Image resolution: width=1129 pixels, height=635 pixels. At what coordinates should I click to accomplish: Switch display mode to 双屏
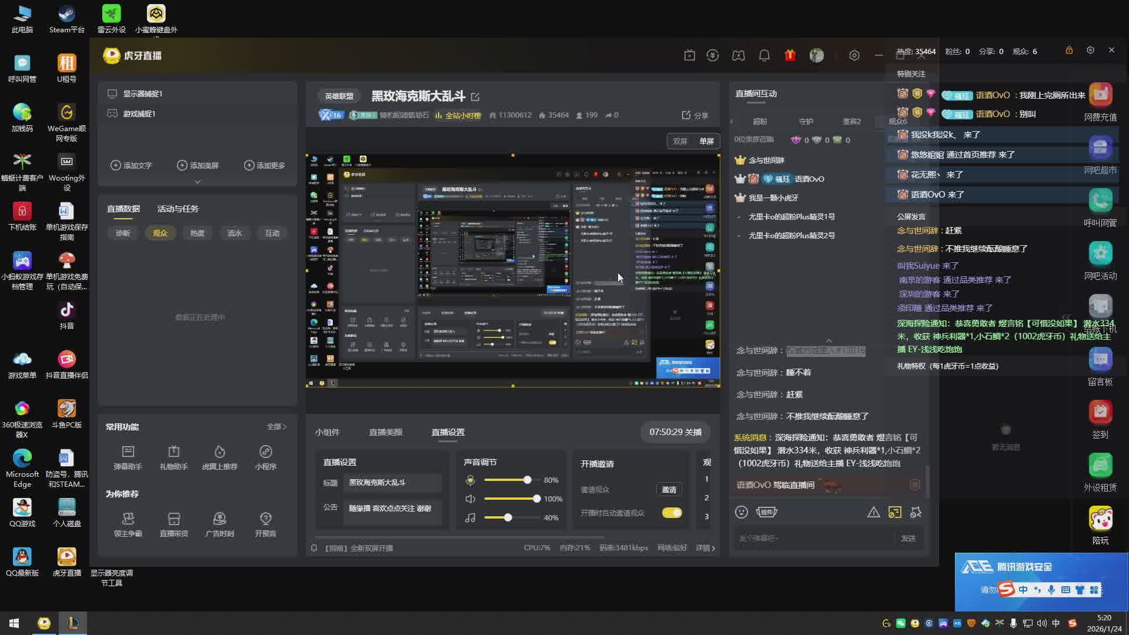680,141
